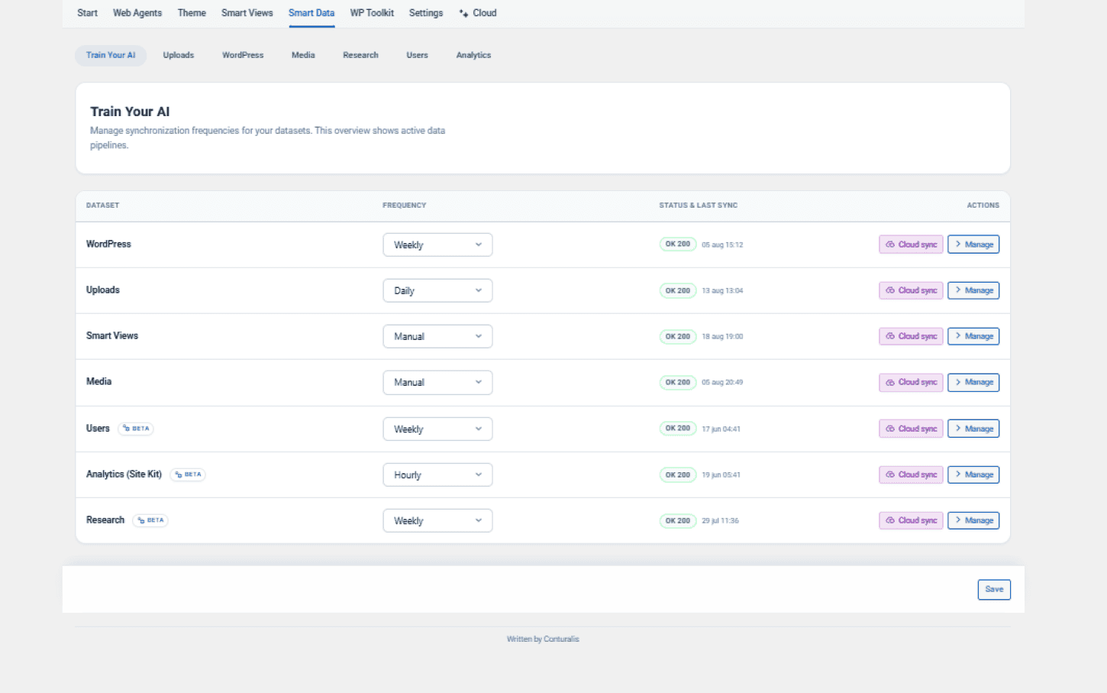Click the last sync time 18 aug 19:00

click(x=722, y=337)
